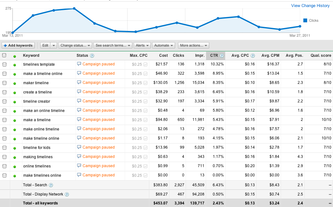This screenshot has width=333, height=207.
Task: Click the Total - Search help icon
Action: [x=51, y=185]
